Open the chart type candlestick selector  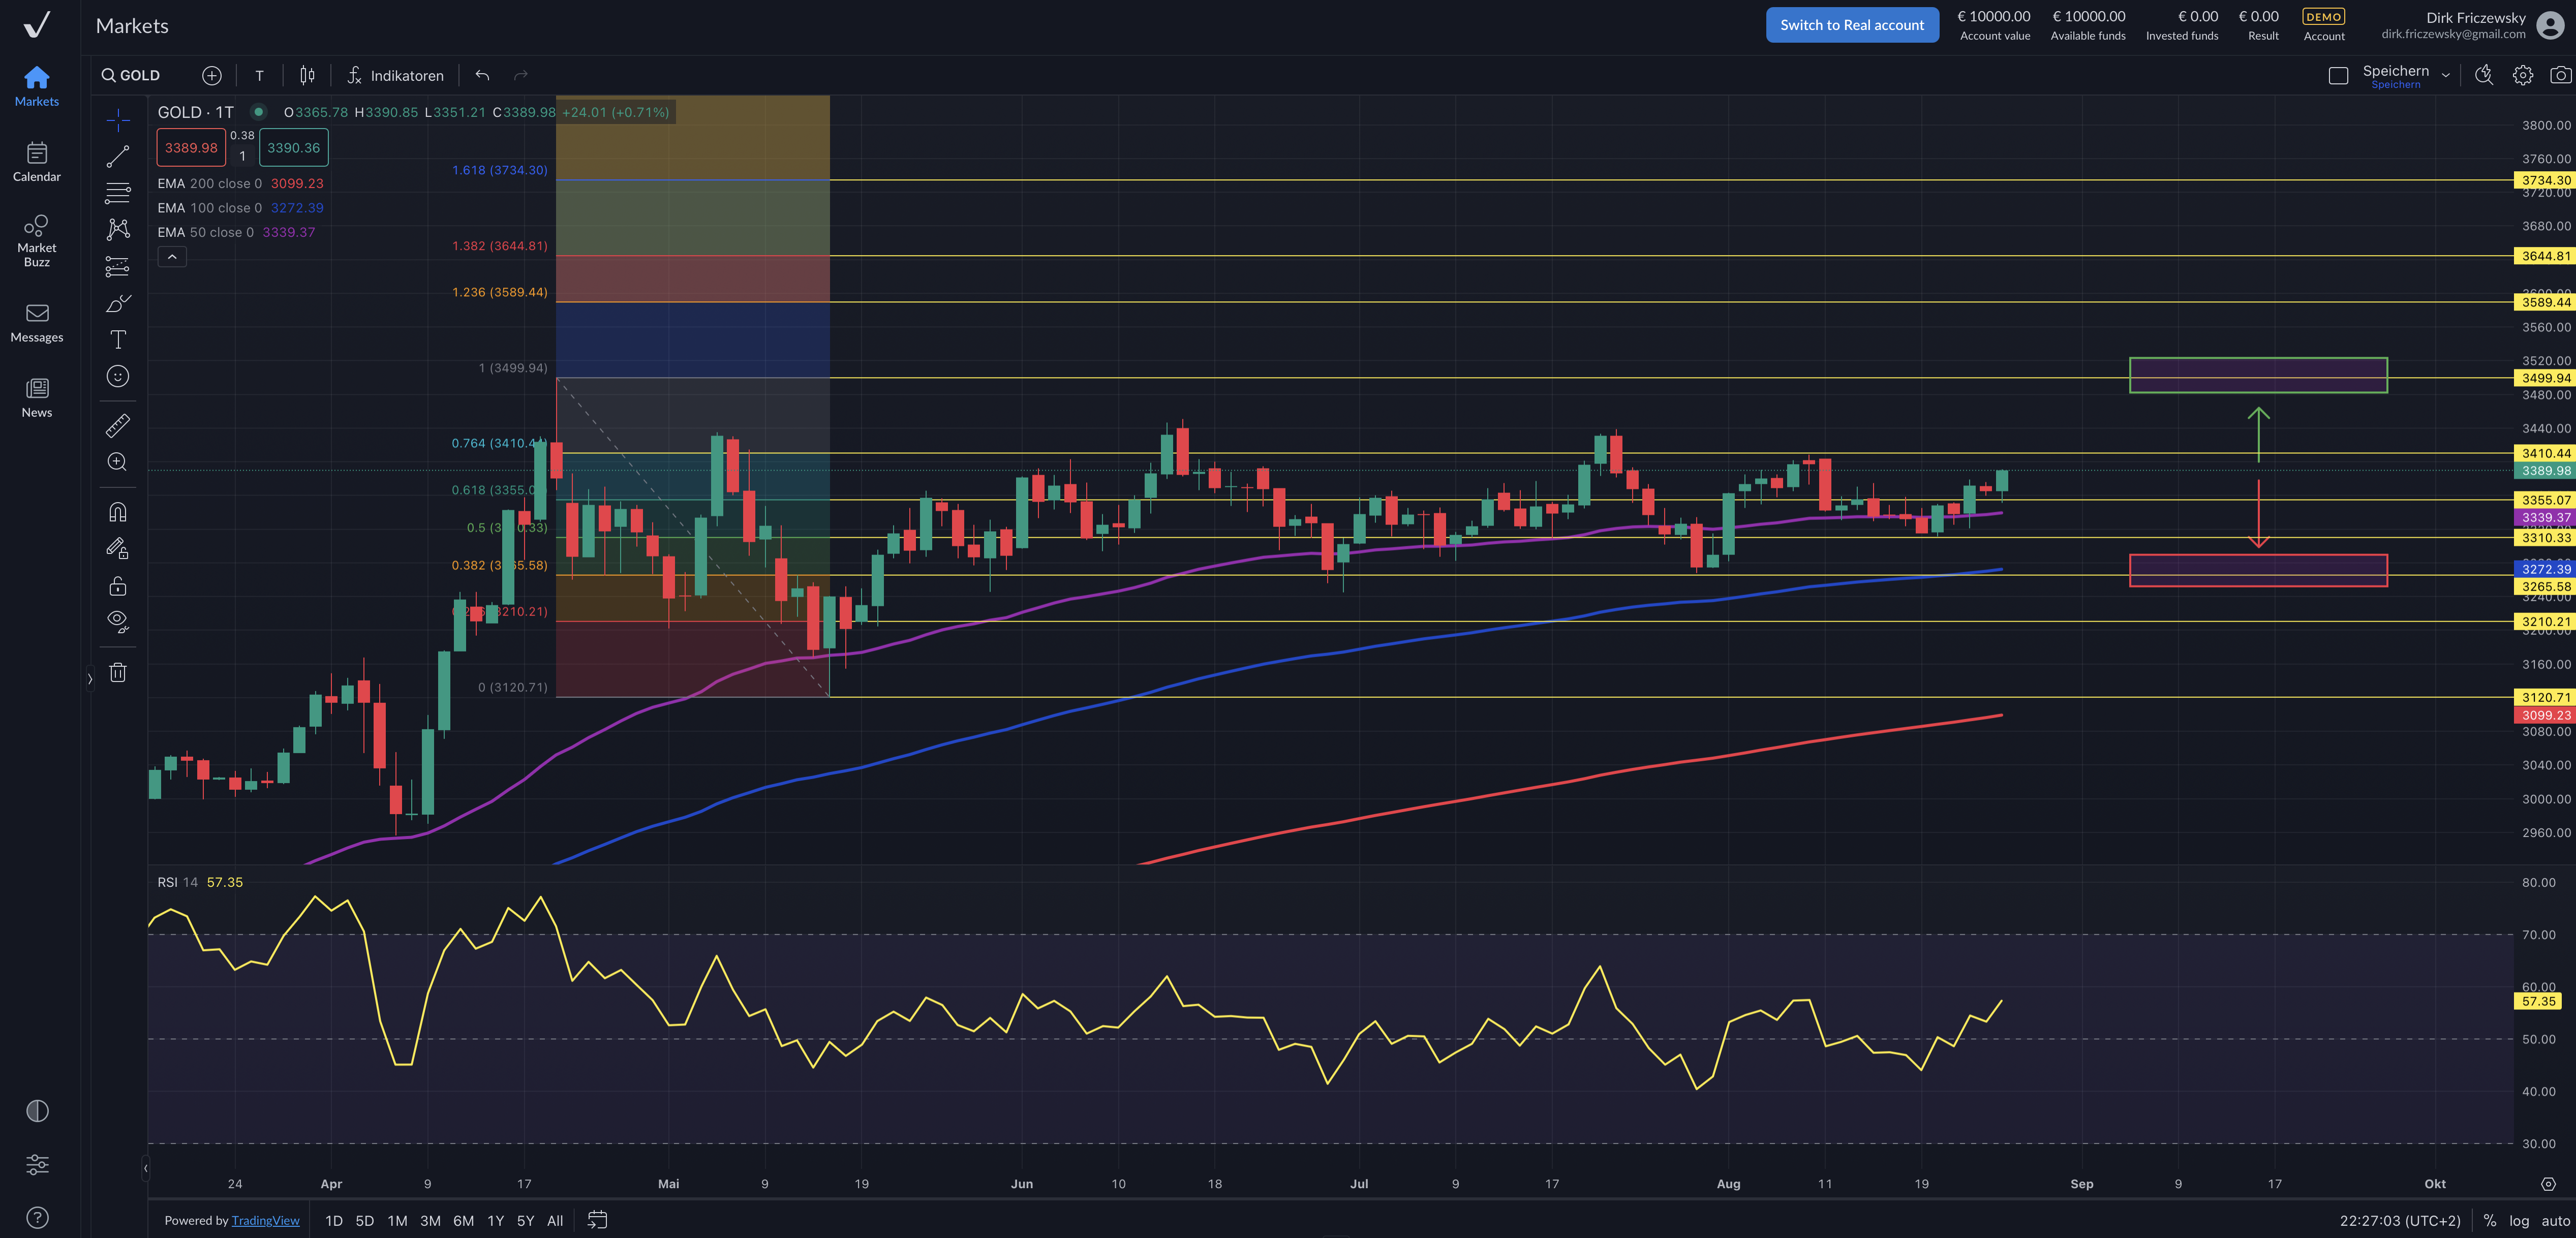point(307,75)
